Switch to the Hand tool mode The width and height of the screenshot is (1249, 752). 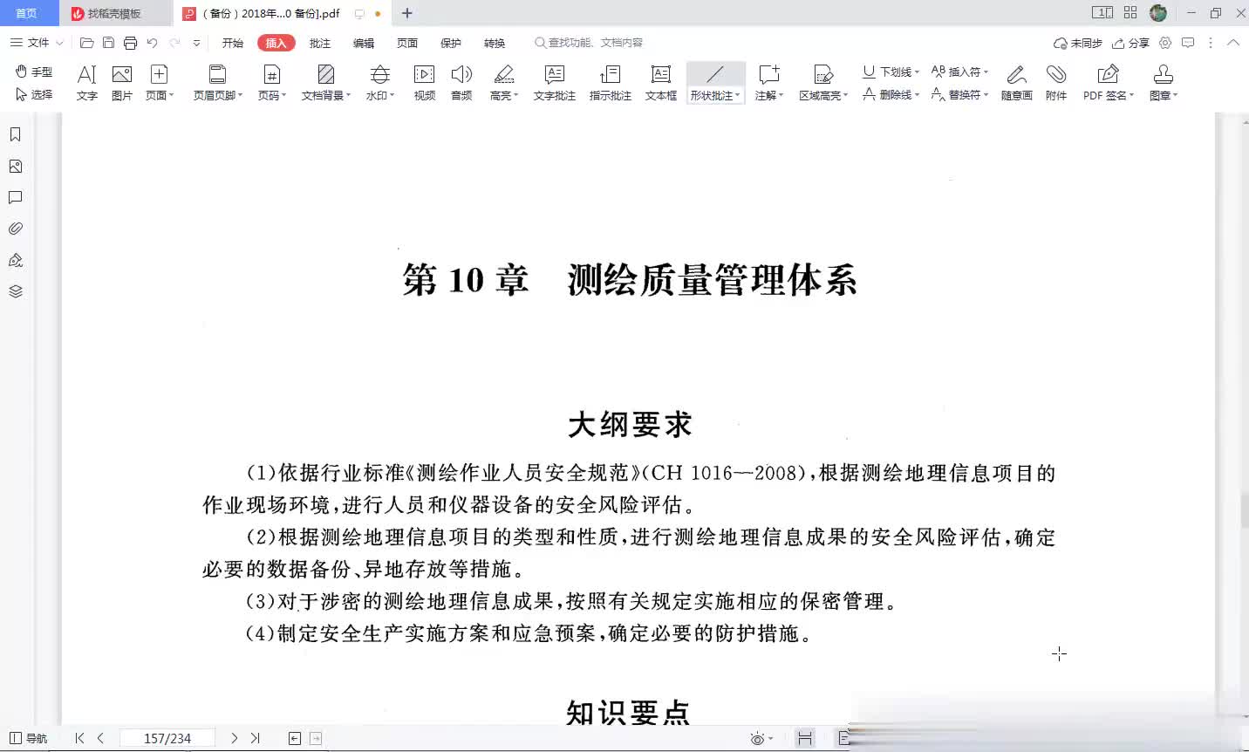(x=34, y=72)
